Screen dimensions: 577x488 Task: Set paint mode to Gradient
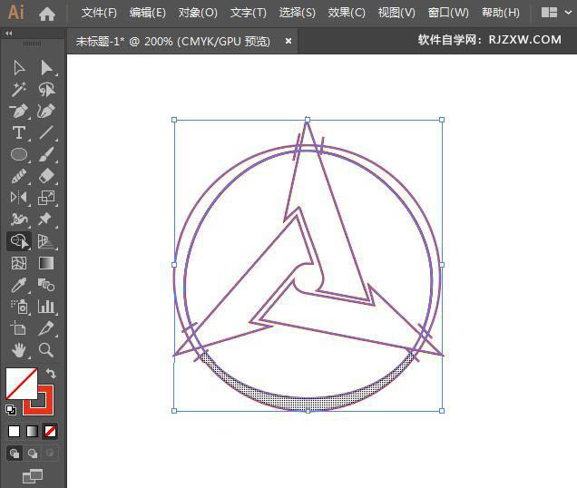(x=32, y=431)
